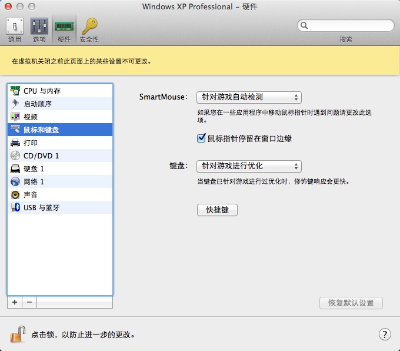Expand the SmartMouse dropdown menu
The width and height of the screenshot is (400, 351).
249,97
